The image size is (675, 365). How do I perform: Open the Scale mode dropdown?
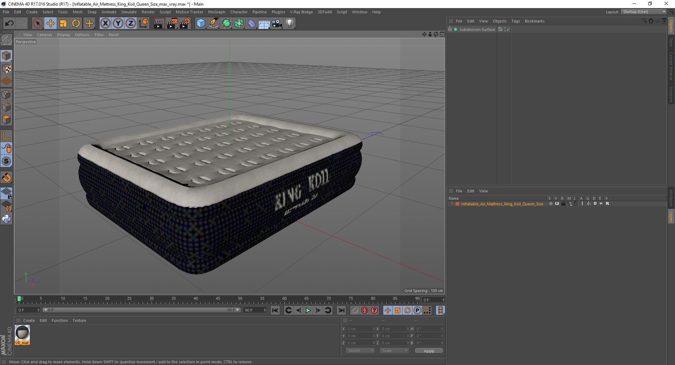click(x=394, y=351)
